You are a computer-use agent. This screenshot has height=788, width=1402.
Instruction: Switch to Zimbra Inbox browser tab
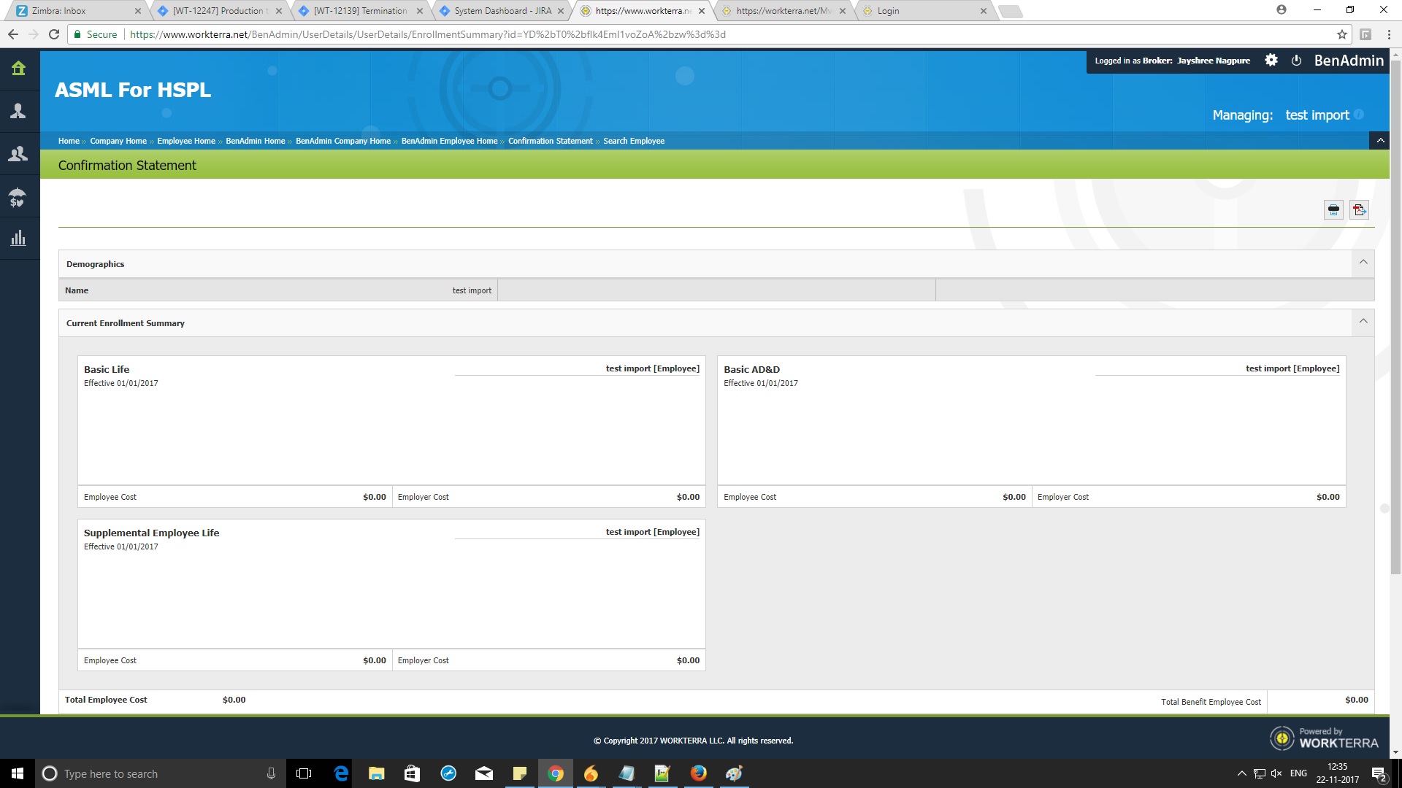tap(58, 11)
